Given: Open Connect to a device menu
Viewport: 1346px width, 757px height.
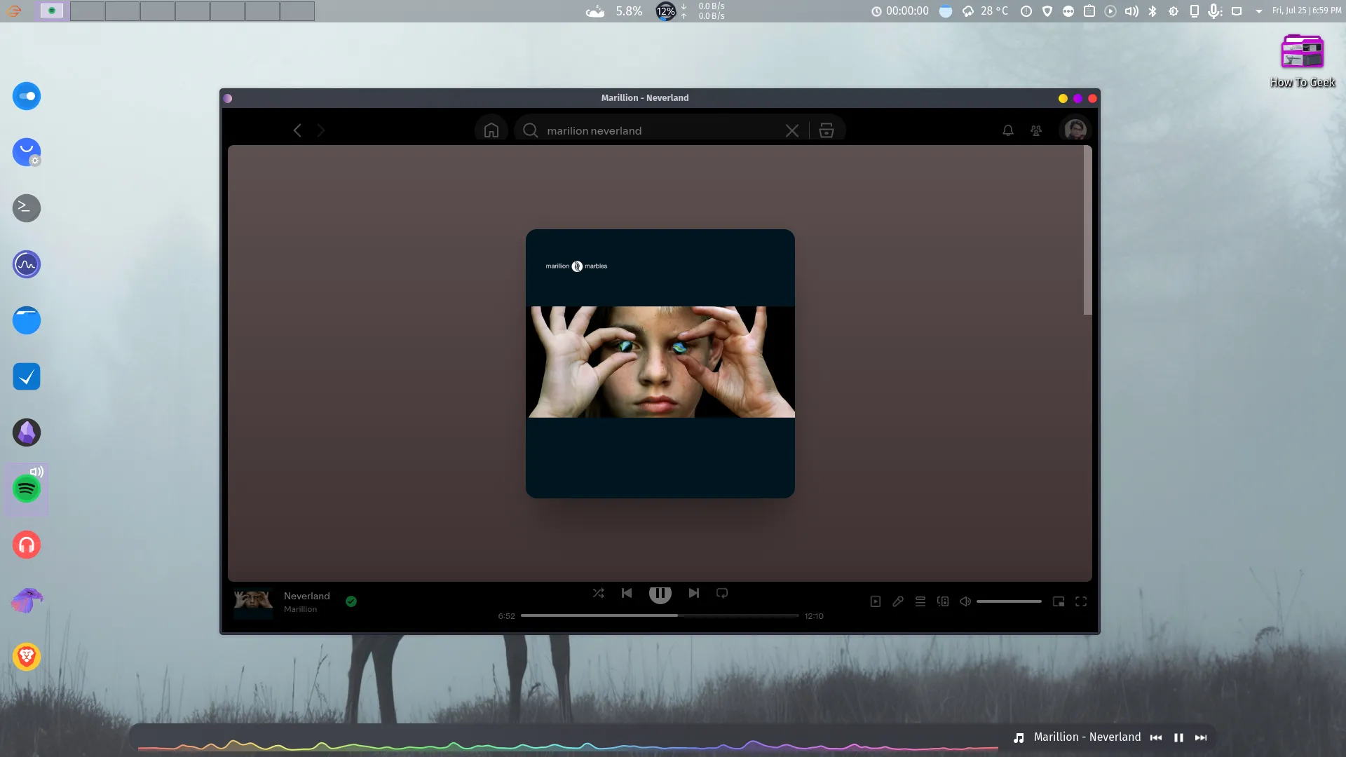Looking at the screenshot, I should click(943, 601).
